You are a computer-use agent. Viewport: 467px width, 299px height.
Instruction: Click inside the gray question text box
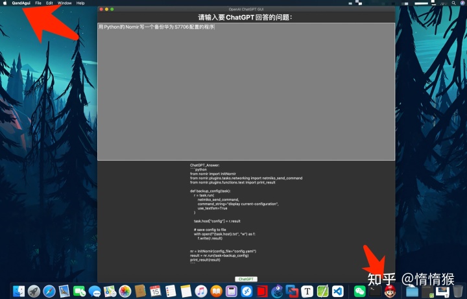coord(246,91)
